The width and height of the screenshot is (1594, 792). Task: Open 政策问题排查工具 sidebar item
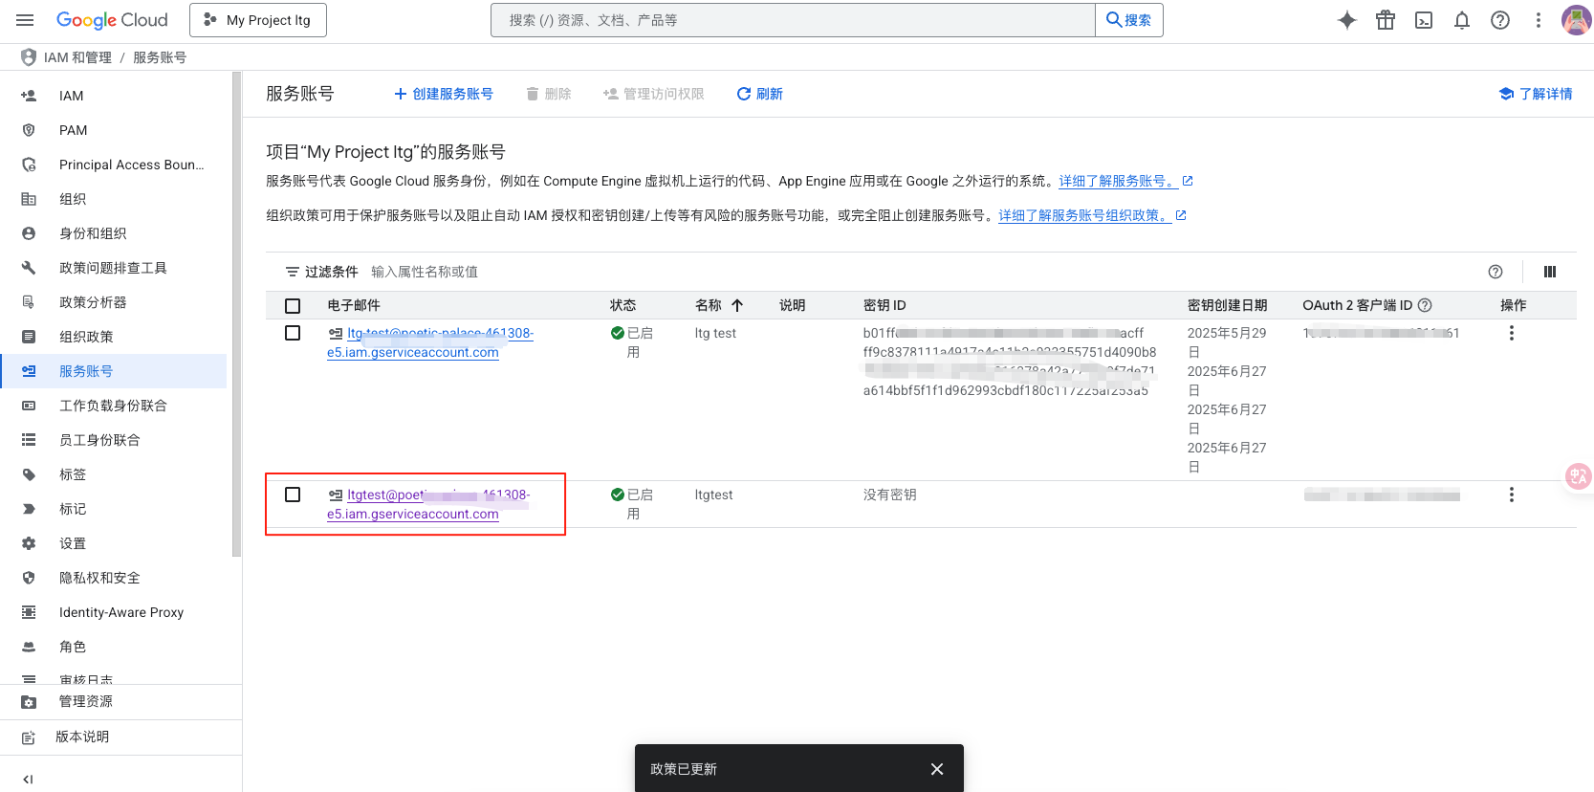(113, 268)
